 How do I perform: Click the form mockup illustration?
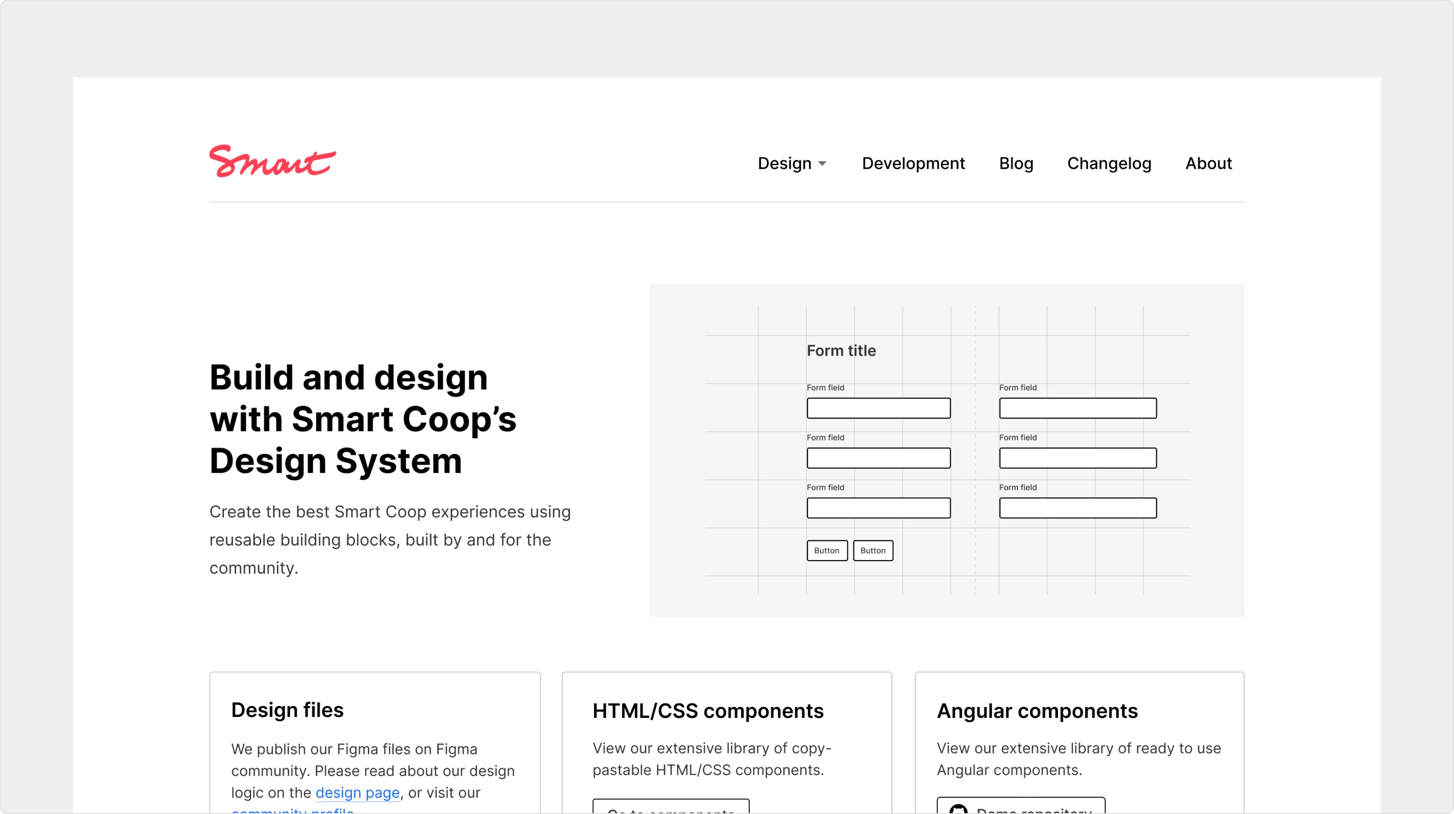(947, 450)
